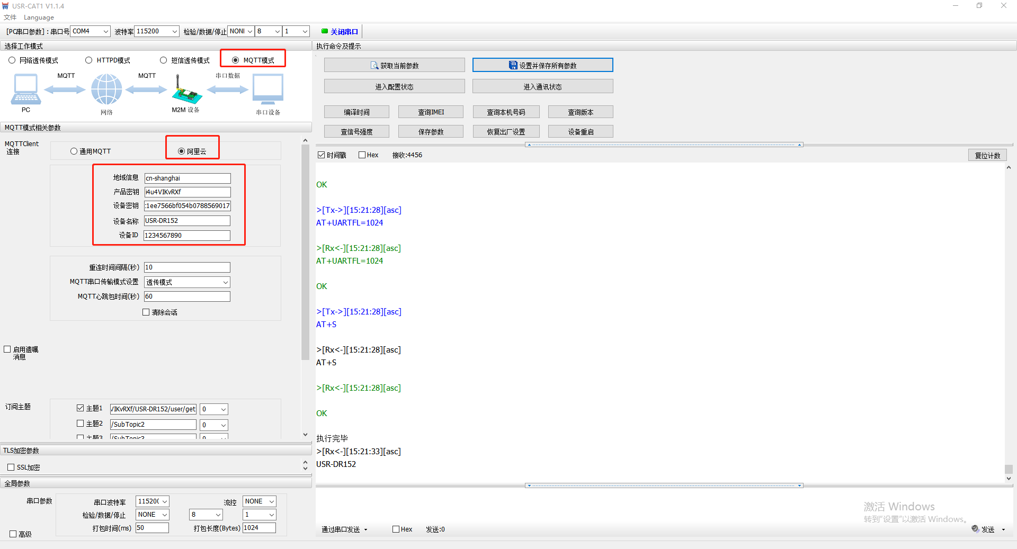Enable the SSL encryption checkbox

pos(11,467)
